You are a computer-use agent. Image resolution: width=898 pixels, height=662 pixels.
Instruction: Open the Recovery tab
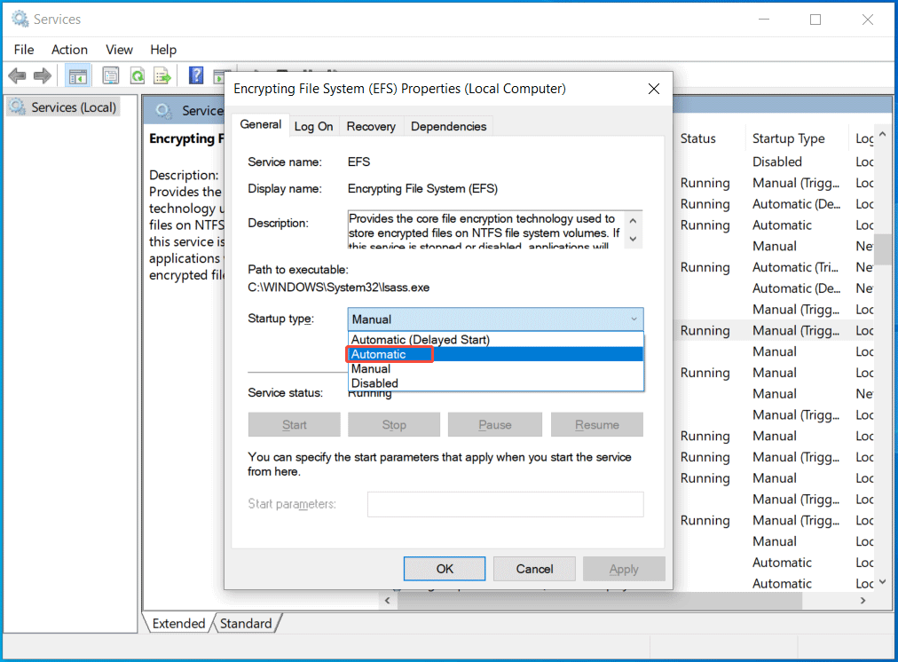(x=371, y=125)
